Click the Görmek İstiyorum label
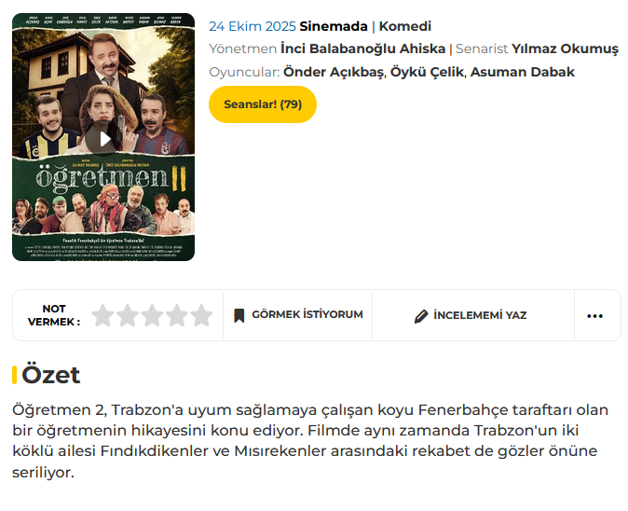Screen dimensions: 628x511 tap(307, 315)
